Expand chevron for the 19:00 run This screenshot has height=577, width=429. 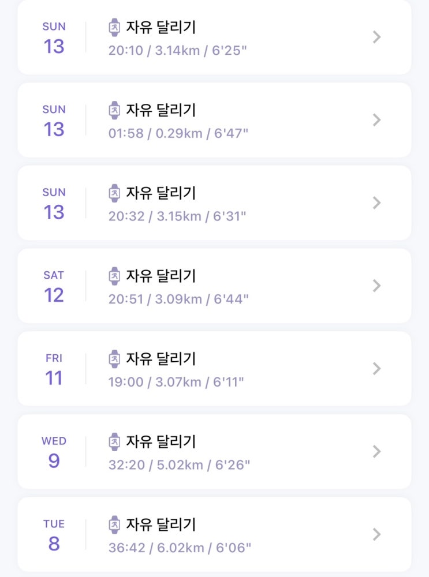[376, 369]
